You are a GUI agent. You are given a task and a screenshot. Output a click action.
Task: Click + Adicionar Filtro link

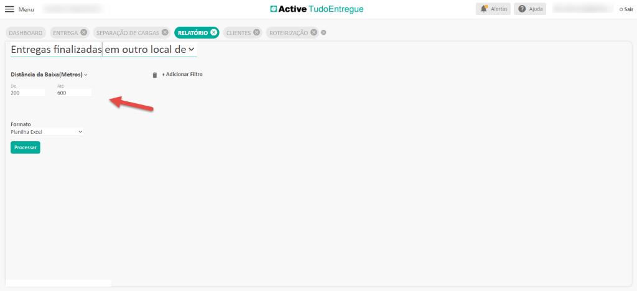tap(182, 75)
